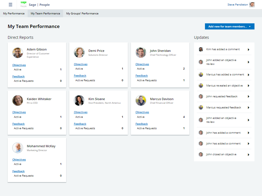The width and height of the screenshot is (262, 196).
Task: Switch to the My Groups' Performance tab
Action: [x=82, y=13]
